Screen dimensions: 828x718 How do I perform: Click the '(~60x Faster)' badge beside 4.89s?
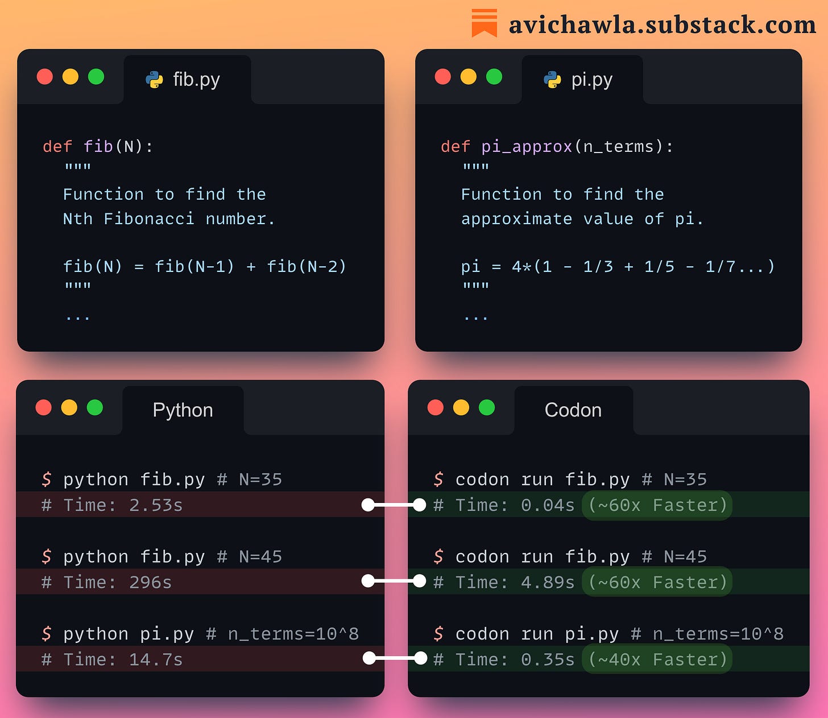(x=657, y=583)
